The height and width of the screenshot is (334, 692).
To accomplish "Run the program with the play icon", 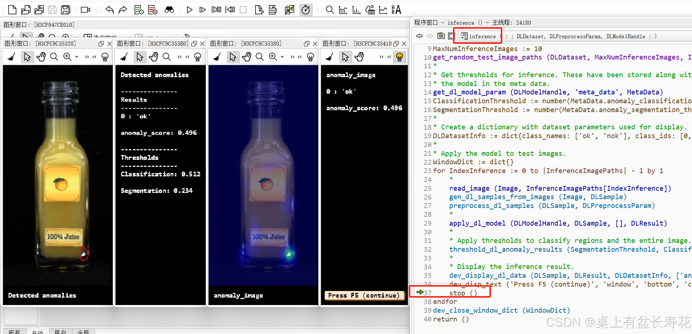I will [x=189, y=10].
